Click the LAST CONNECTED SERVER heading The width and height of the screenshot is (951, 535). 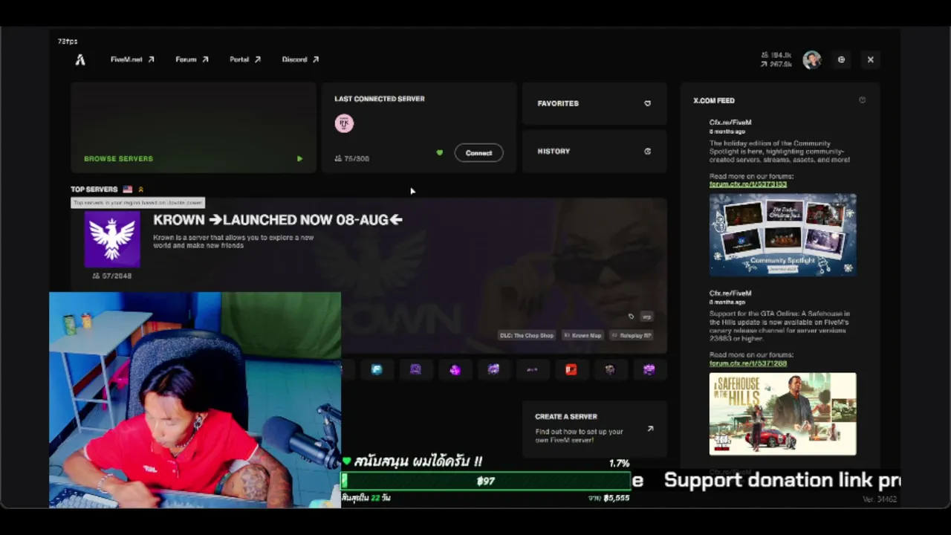tap(379, 99)
